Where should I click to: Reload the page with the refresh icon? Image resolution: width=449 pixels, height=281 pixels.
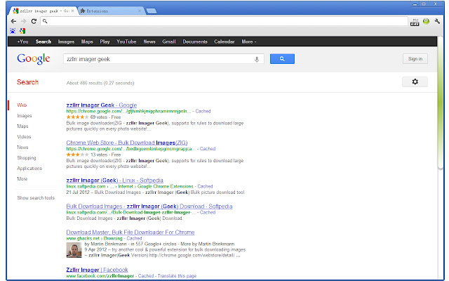34,21
